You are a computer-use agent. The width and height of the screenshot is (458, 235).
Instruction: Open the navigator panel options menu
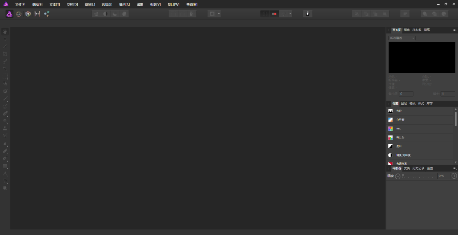pos(455,168)
